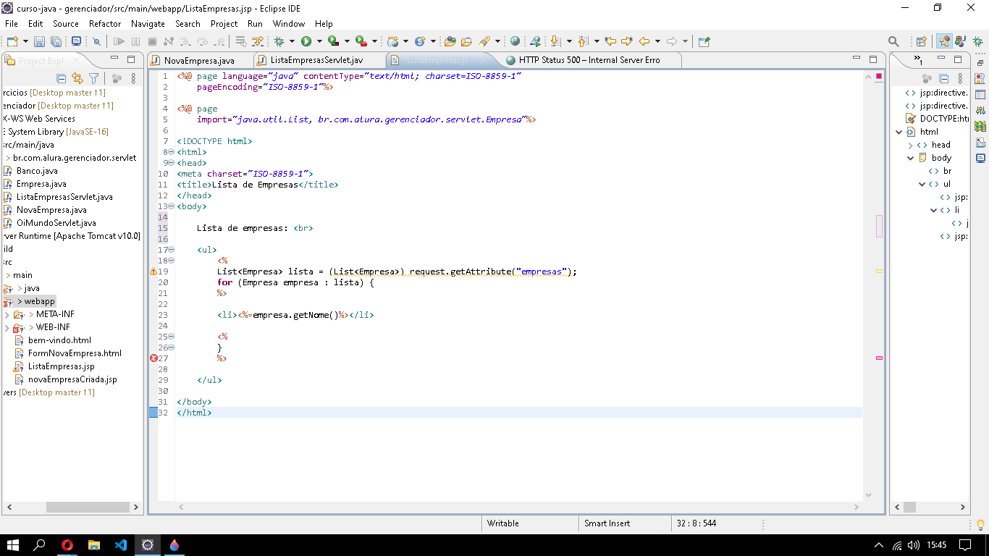Screen dimensions: 989x556
Task: Toggle Link with Editor in Project Explorer
Action: point(77,78)
